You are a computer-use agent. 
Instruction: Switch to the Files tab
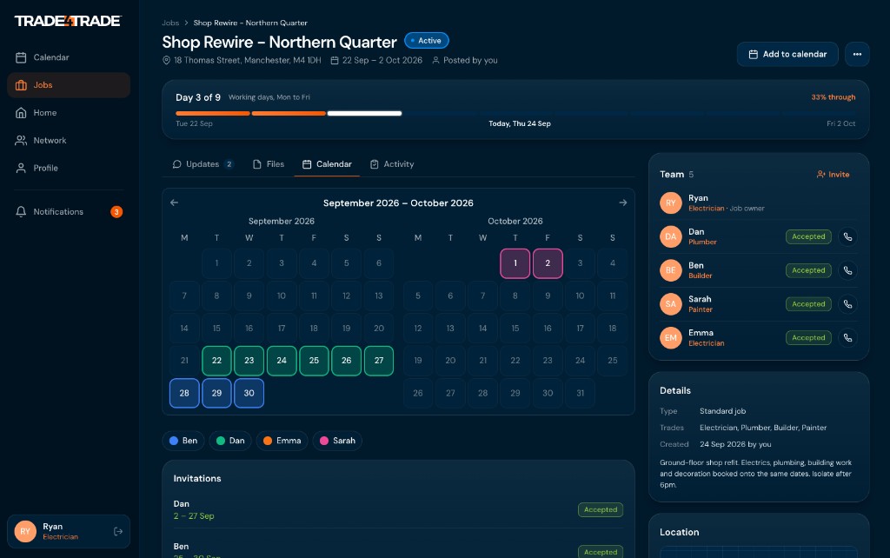(x=269, y=164)
